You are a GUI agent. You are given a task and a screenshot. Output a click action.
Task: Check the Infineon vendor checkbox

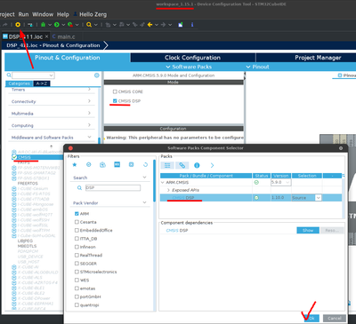pyautogui.click(x=77, y=247)
